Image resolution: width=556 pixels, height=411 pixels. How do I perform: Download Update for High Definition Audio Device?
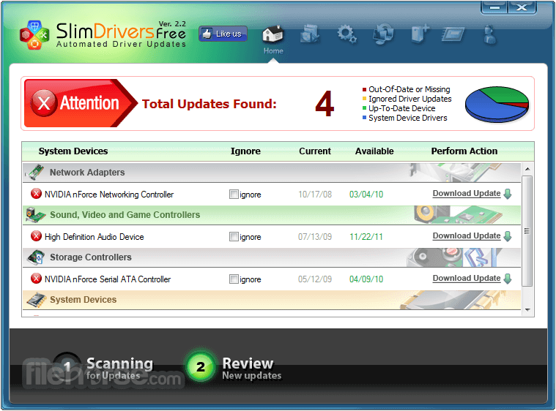[467, 236]
